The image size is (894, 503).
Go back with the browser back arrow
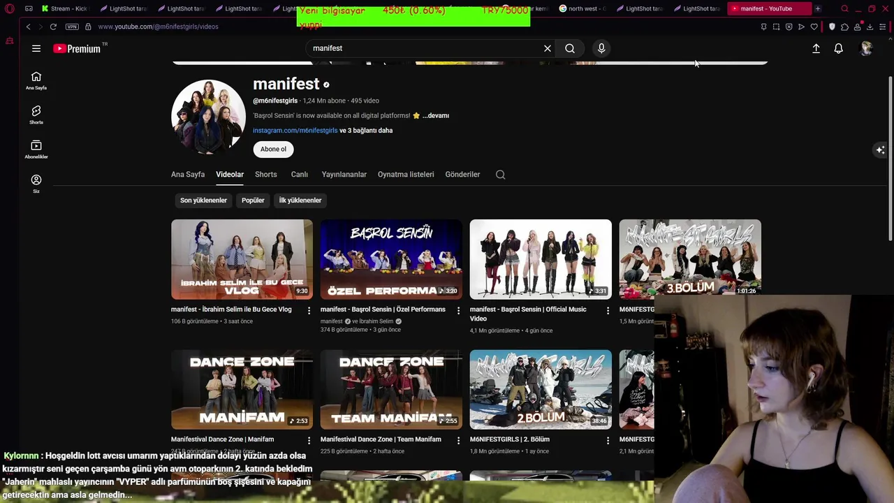click(28, 27)
